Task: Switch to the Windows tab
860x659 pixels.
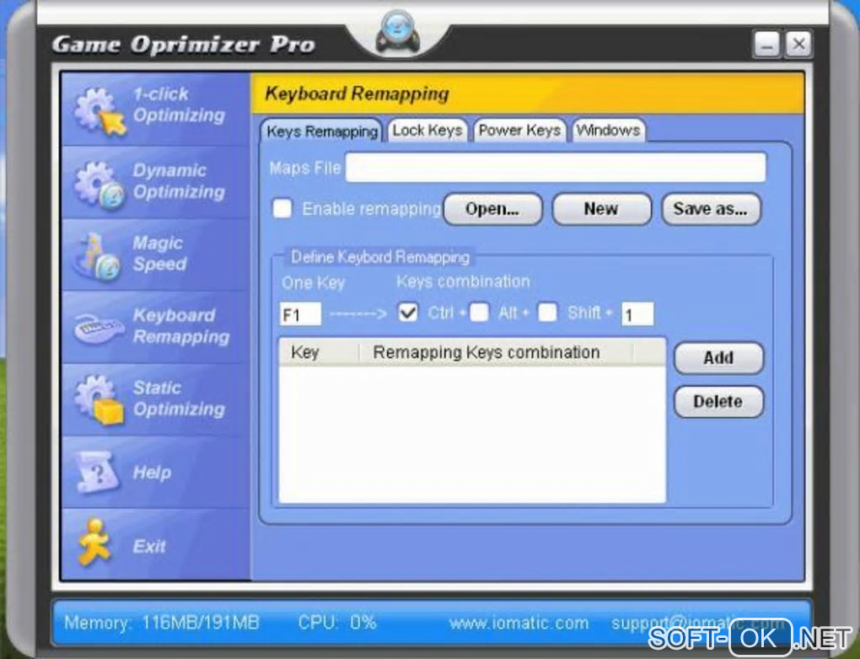Action: [x=608, y=131]
